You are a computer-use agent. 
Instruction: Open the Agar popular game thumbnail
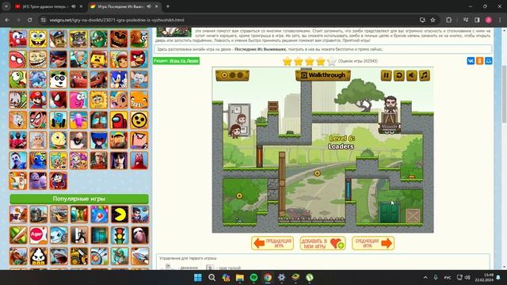click(x=38, y=235)
